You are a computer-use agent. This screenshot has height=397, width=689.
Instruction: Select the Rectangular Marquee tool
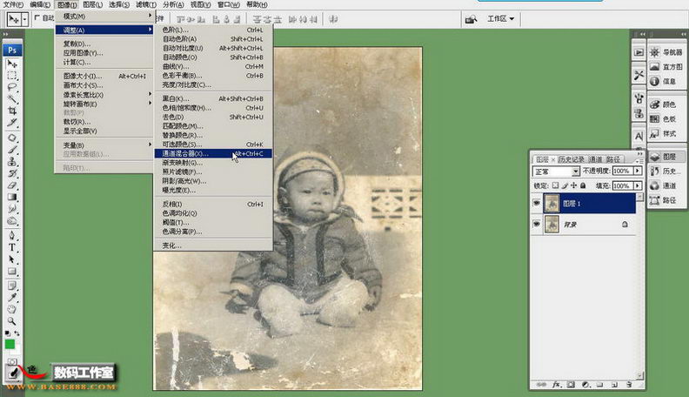coord(12,76)
